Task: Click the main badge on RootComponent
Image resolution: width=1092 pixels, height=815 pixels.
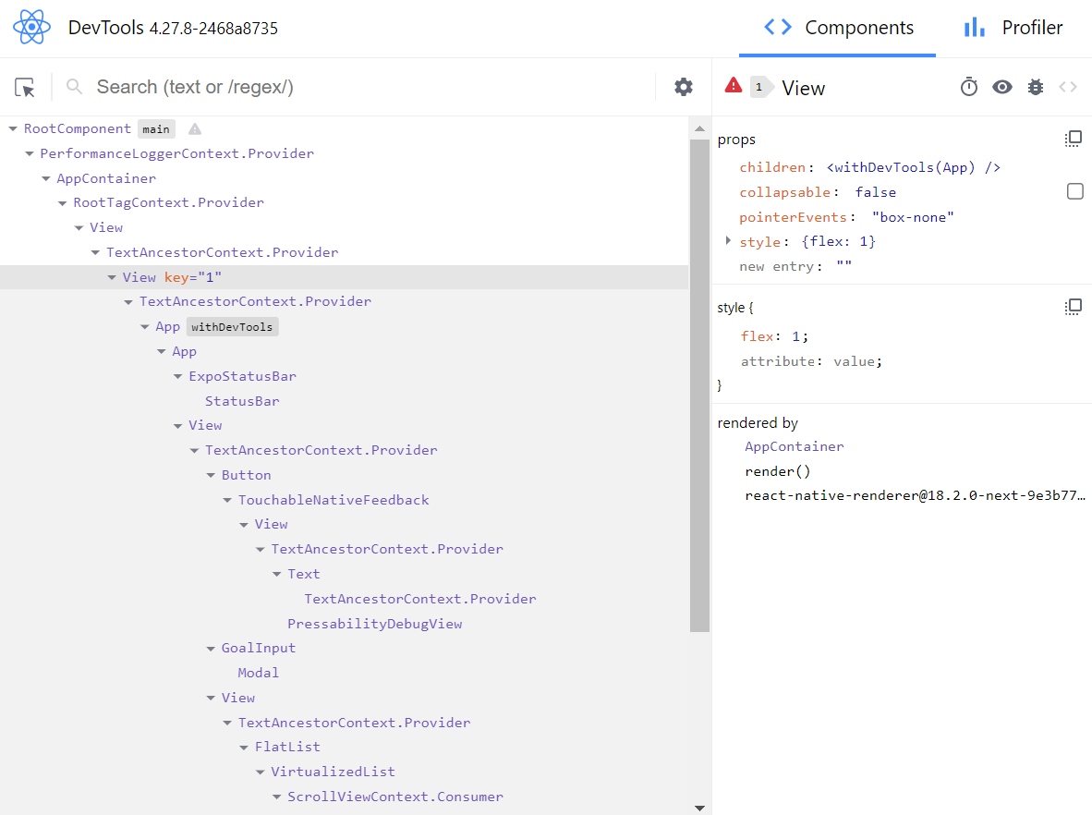Action: [156, 128]
